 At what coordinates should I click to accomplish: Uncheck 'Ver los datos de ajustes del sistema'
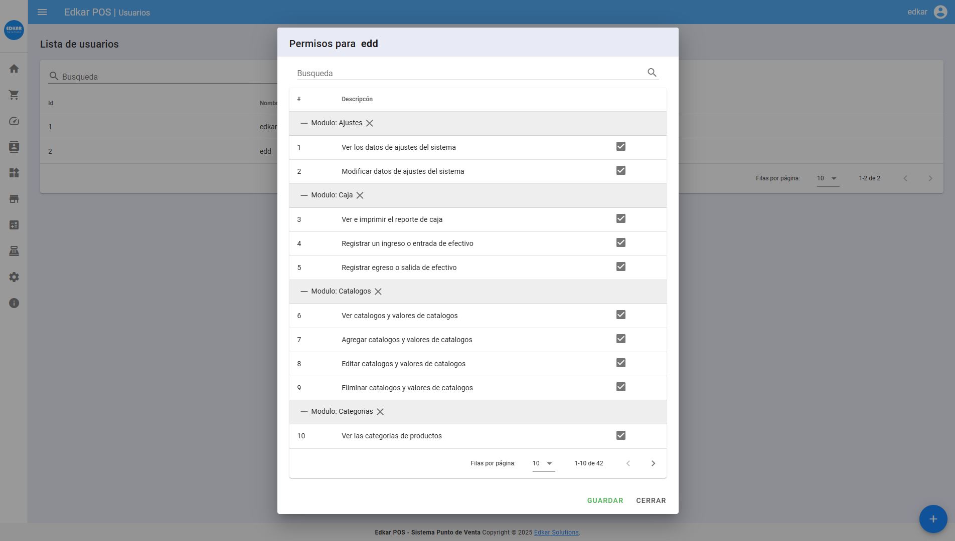coord(620,147)
